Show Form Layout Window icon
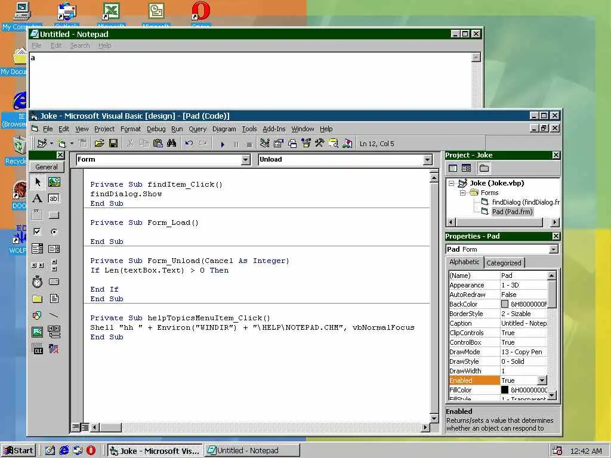Viewport: 611px width, 458px height. (292, 144)
